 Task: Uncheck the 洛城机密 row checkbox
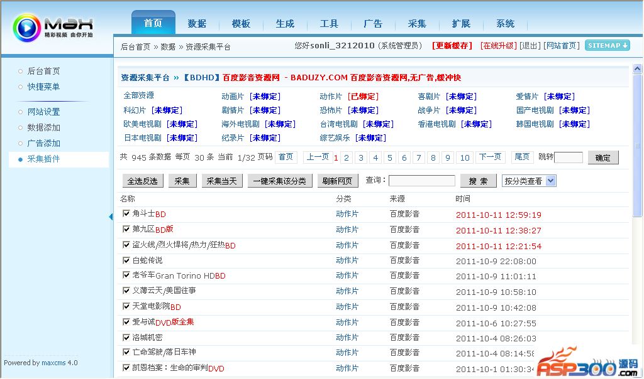pyautogui.click(x=126, y=337)
